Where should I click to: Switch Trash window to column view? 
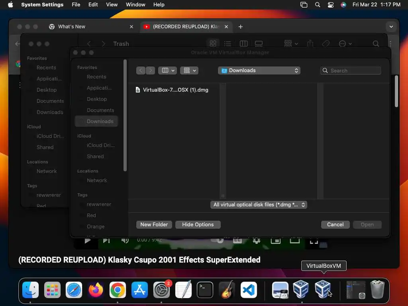click(x=243, y=43)
